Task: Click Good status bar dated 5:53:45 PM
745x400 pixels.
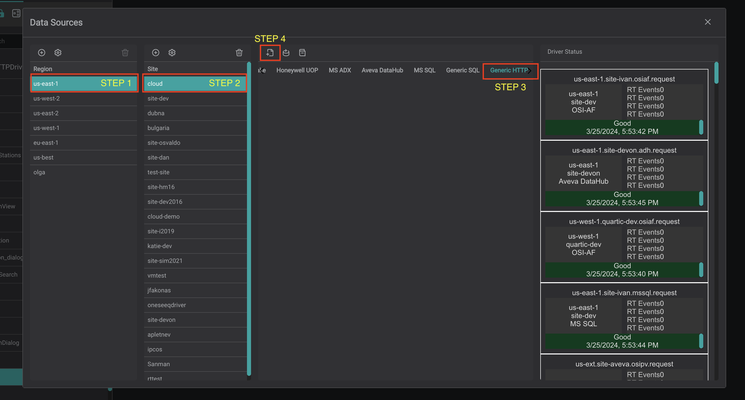Action: pos(622,198)
